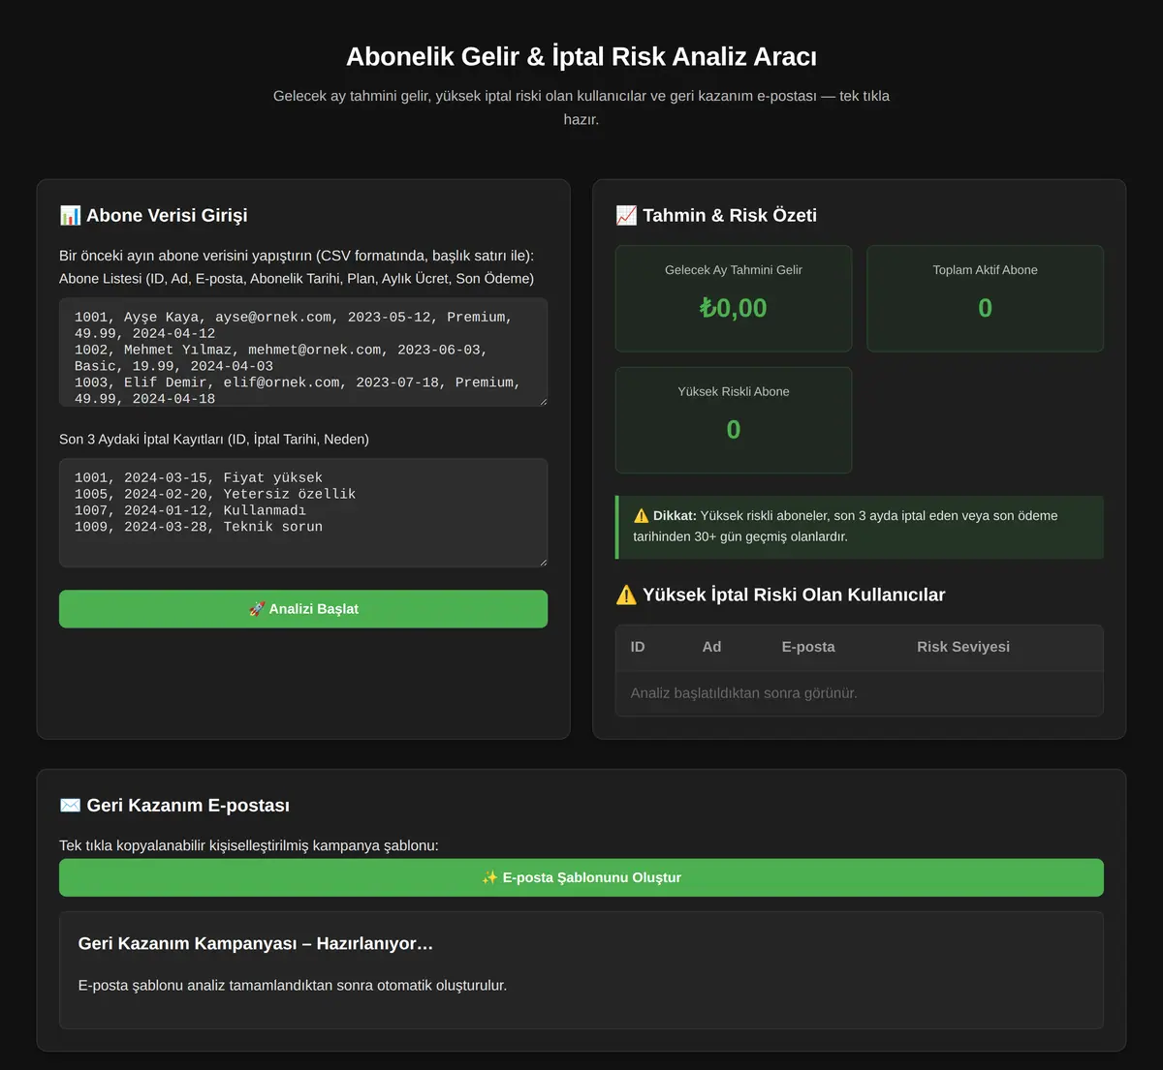This screenshot has width=1163, height=1070.
Task: Grab the resize handle of cancellation records textarea
Action: click(x=542, y=562)
